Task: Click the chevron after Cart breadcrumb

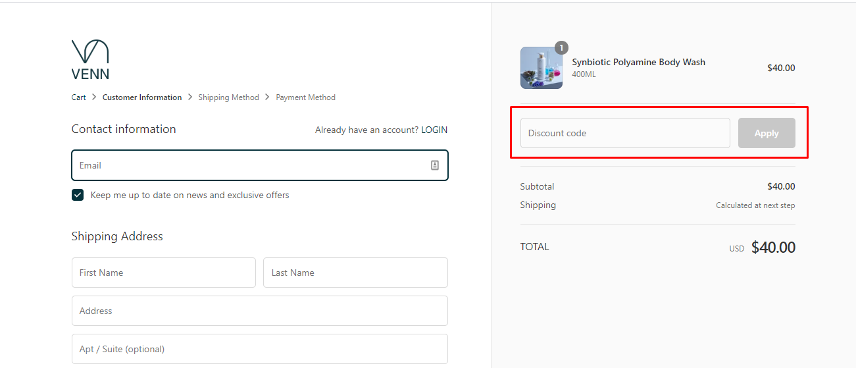Action: coord(94,97)
